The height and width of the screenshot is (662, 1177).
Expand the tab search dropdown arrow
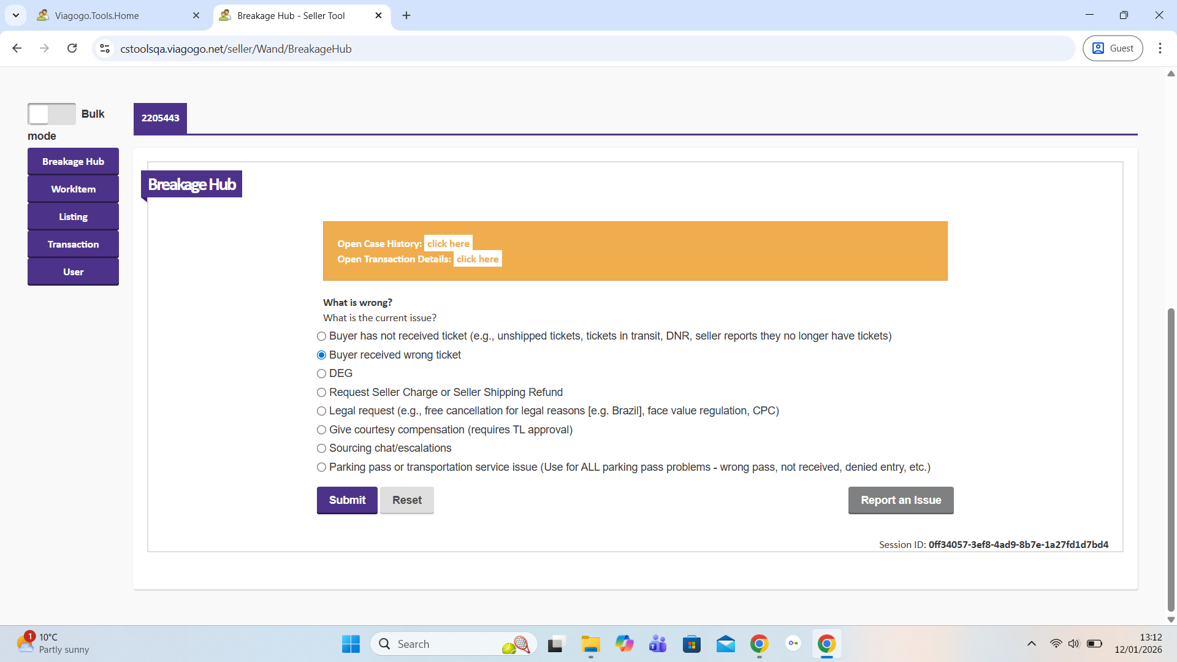pos(16,15)
